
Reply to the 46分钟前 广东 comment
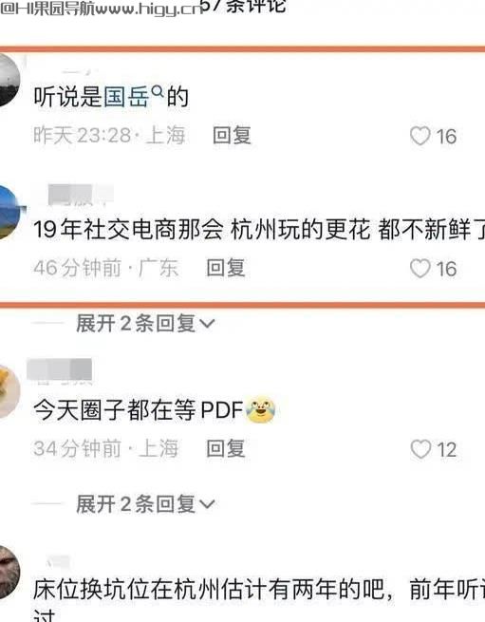point(226,268)
